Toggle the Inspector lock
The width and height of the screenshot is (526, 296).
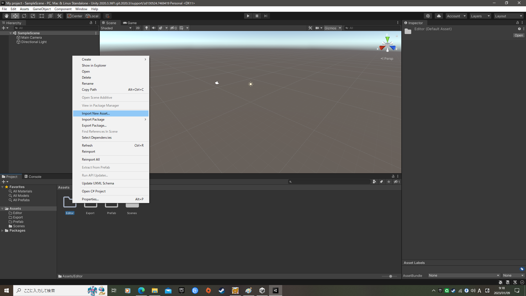(518, 23)
